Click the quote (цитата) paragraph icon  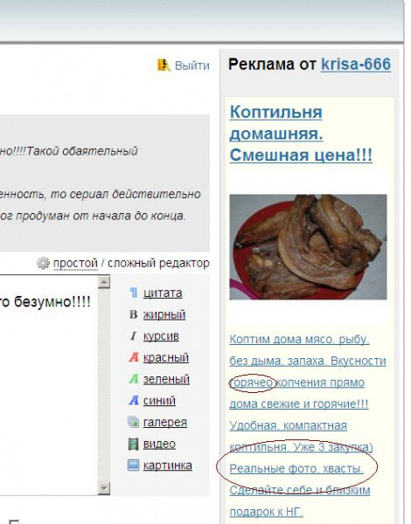pyautogui.click(x=133, y=293)
